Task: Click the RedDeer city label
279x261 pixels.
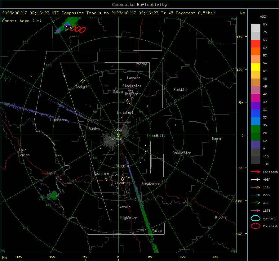Action: pyautogui.click(x=131, y=94)
